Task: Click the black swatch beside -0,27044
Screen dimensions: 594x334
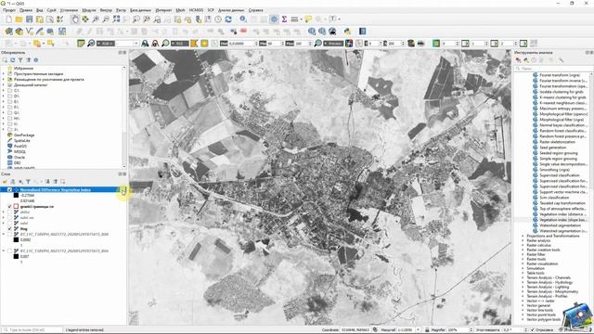Action: (17, 196)
